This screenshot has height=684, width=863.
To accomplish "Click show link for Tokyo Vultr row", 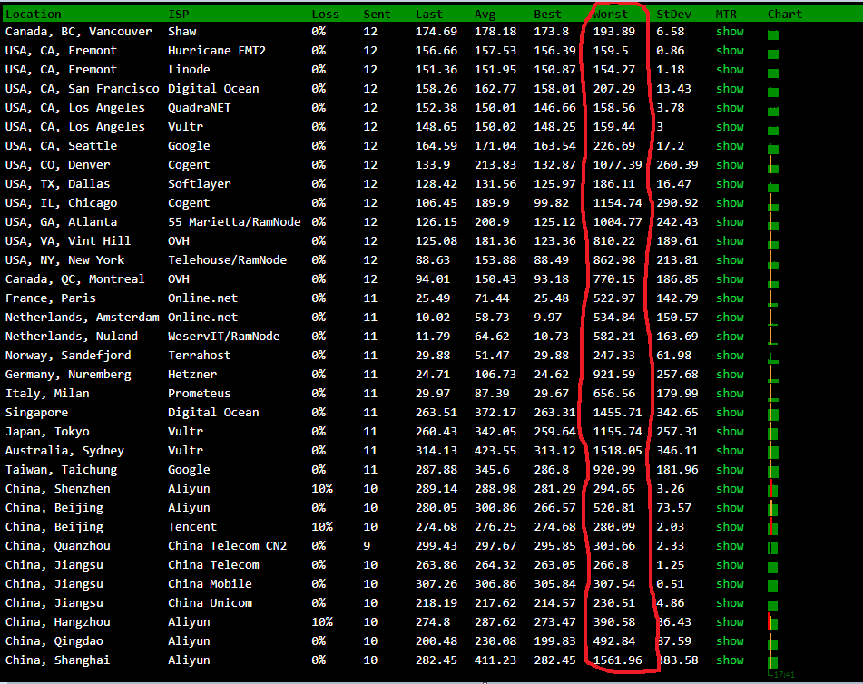I will [x=730, y=432].
